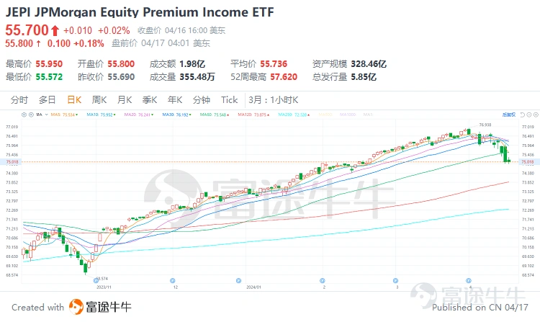Select the 周K weekly candlestick tab
The height and width of the screenshot is (322, 540).
(99, 100)
